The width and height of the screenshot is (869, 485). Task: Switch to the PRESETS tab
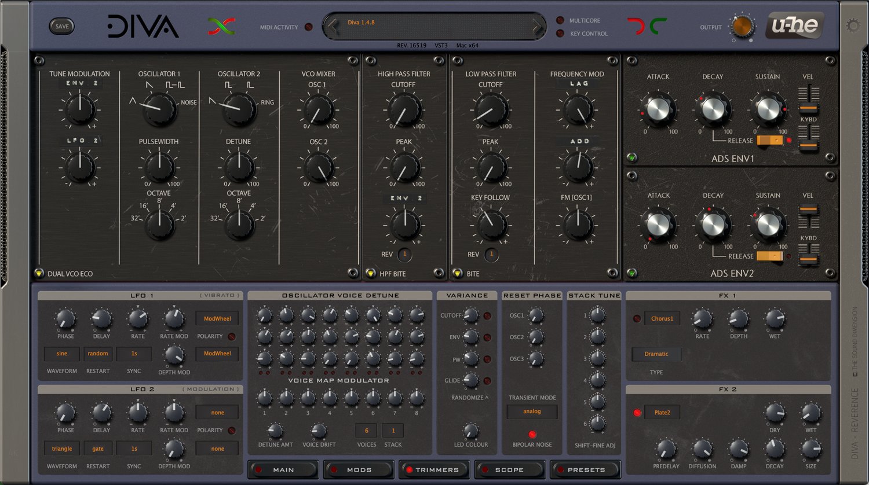[586, 469]
